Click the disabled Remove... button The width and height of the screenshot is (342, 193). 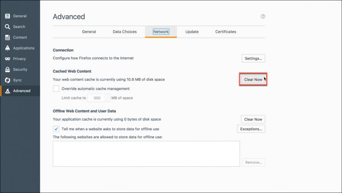[253, 162]
